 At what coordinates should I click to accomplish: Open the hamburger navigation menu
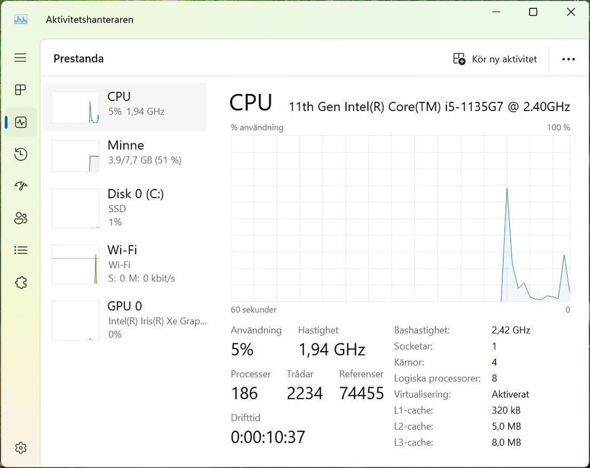(x=20, y=58)
